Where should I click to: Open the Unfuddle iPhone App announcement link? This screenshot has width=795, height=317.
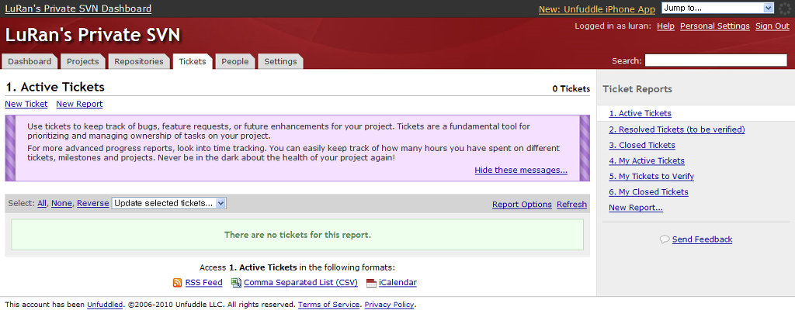click(596, 9)
